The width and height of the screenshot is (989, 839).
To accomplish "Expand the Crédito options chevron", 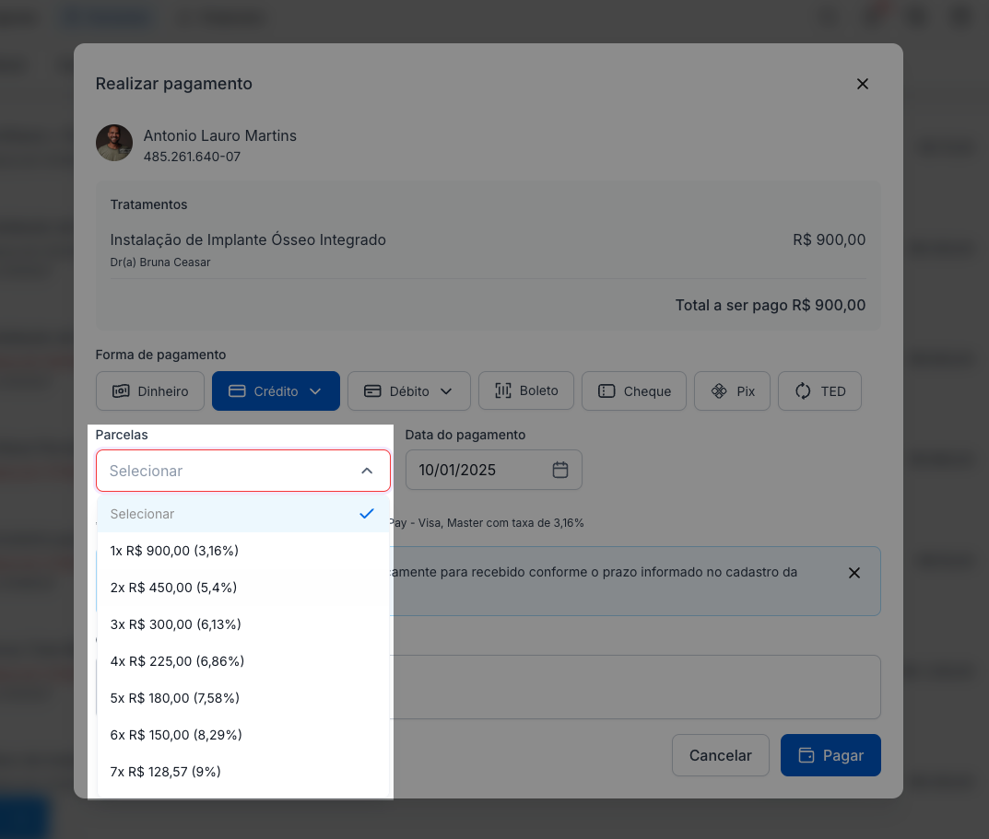I will coord(315,391).
